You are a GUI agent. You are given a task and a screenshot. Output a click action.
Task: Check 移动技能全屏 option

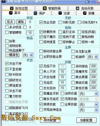[41, 51]
